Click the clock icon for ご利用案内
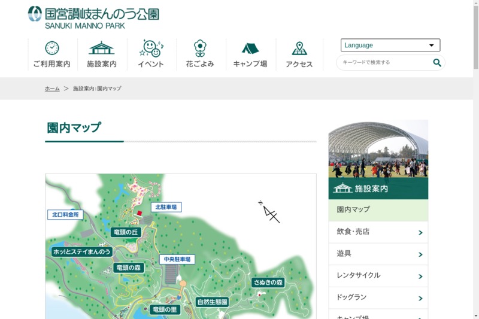This screenshot has width=479, height=319. click(52, 48)
